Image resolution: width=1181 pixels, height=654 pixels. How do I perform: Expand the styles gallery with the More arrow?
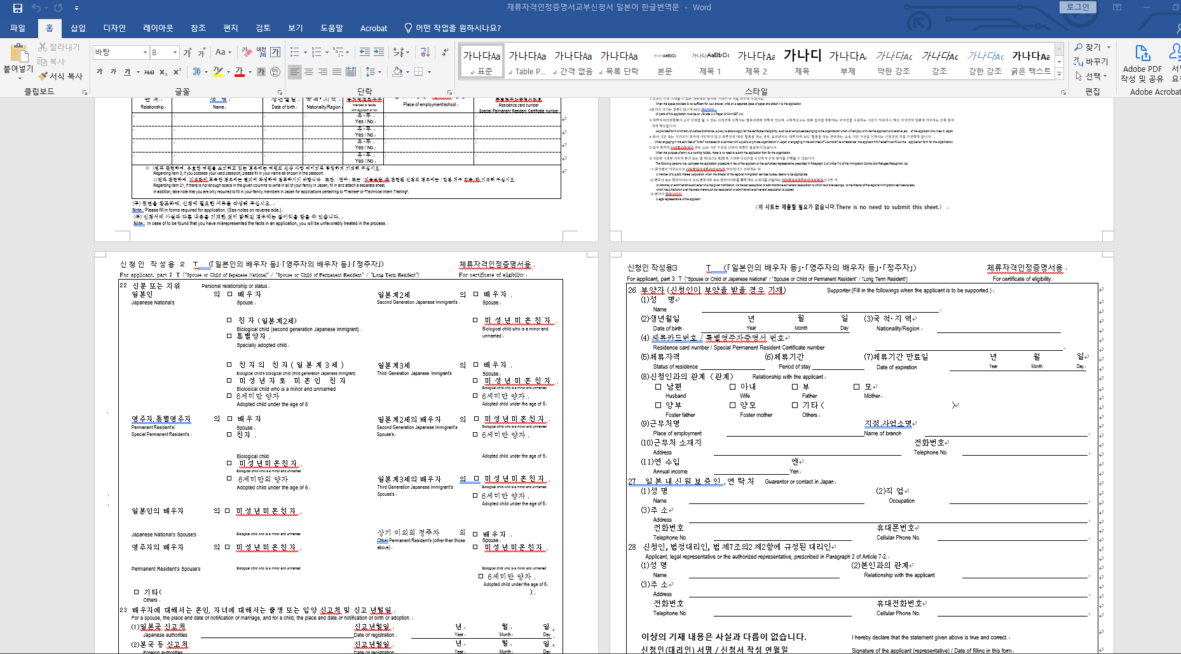click(1059, 74)
